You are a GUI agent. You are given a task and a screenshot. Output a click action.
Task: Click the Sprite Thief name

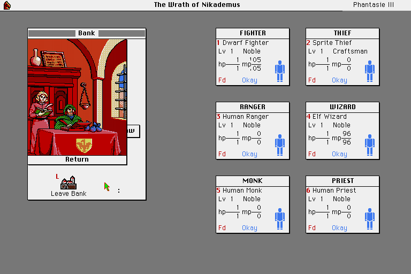coord(332,43)
